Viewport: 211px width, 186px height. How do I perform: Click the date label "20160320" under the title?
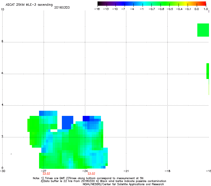click(x=62, y=7)
